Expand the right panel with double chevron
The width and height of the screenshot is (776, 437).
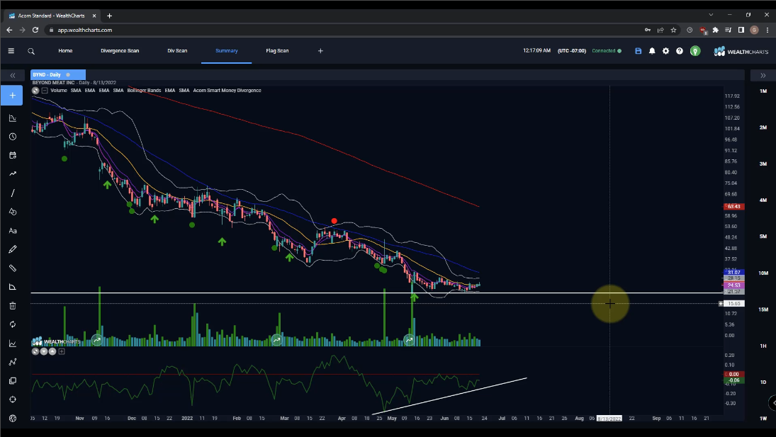tap(763, 76)
